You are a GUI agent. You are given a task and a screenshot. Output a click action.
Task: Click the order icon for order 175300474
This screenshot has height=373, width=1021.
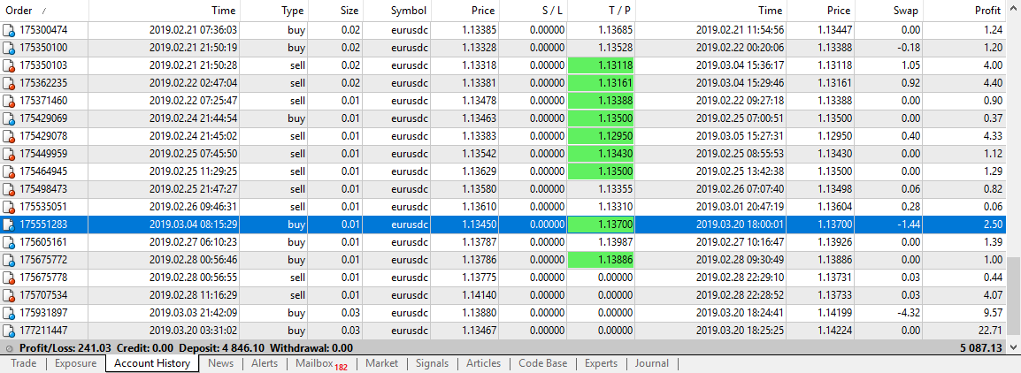click(x=9, y=30)
